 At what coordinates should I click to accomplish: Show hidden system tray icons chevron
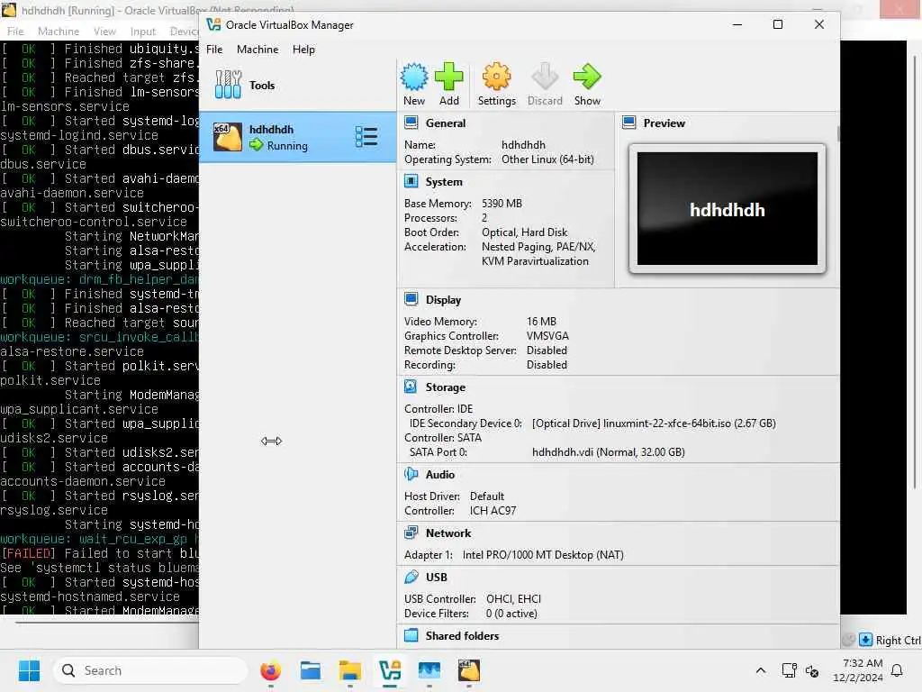[x=760, y=670]
